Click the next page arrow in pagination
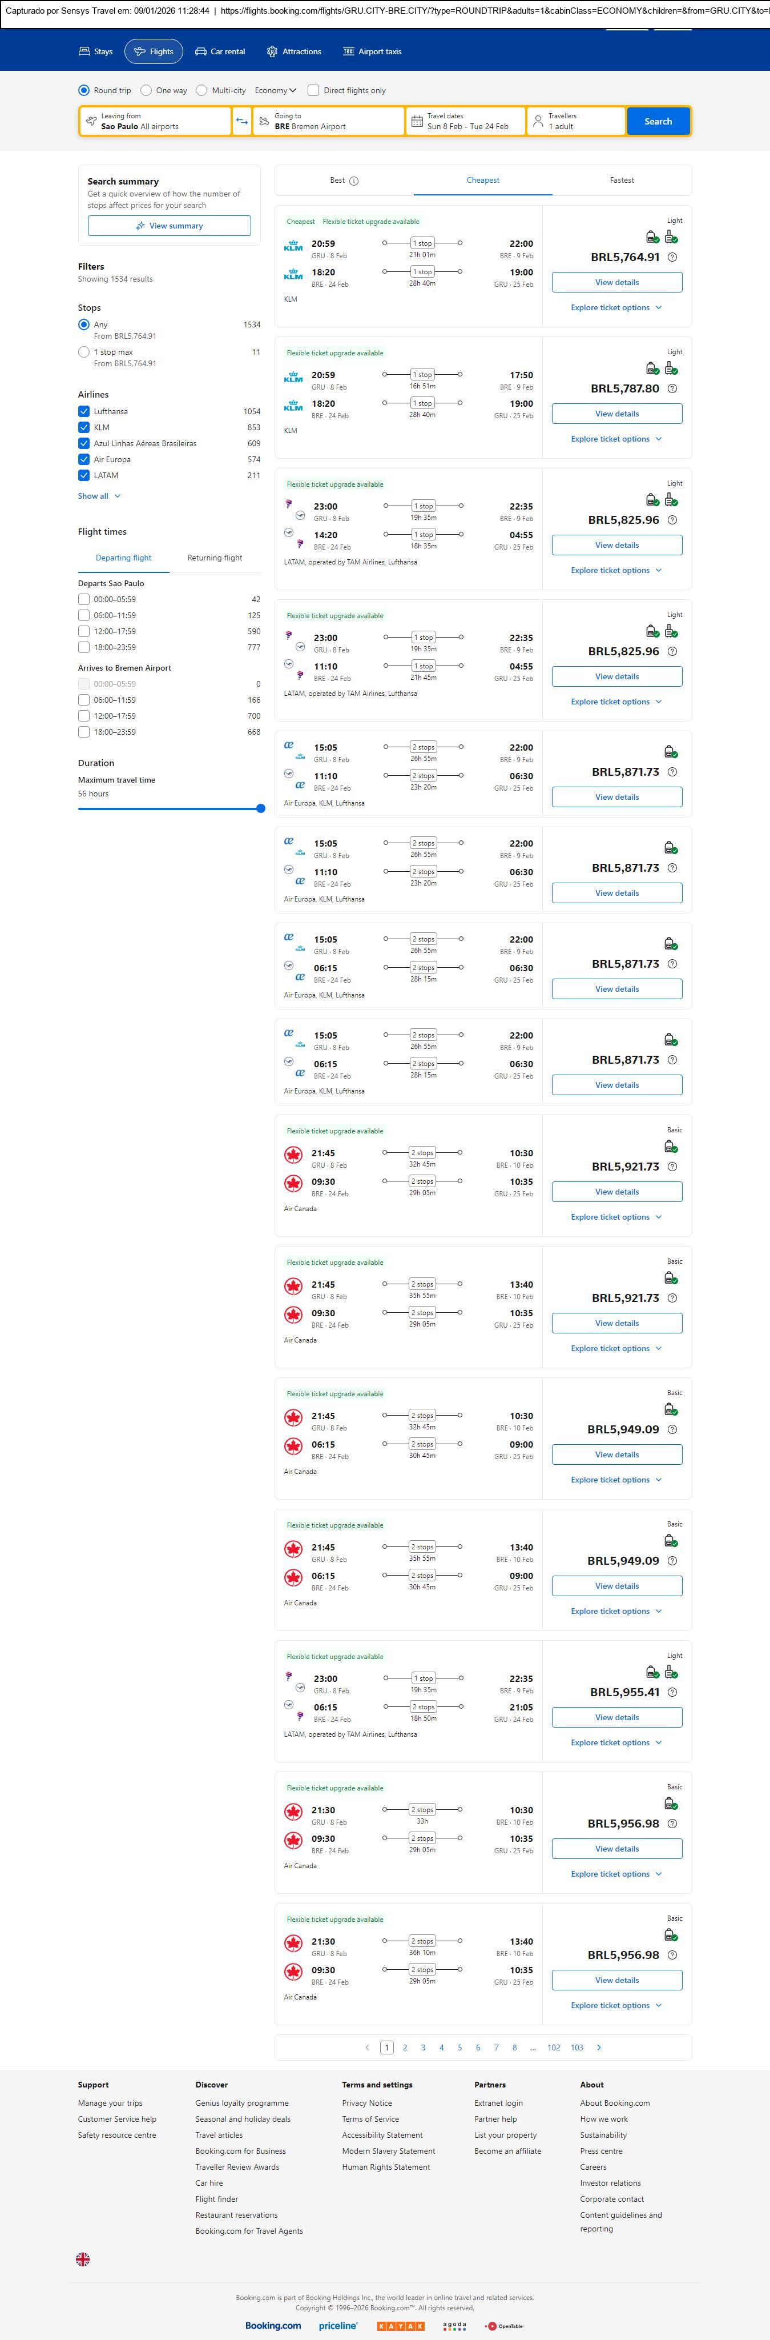The height and width of the screenshot is (2340, 770). pos(598,2047)
